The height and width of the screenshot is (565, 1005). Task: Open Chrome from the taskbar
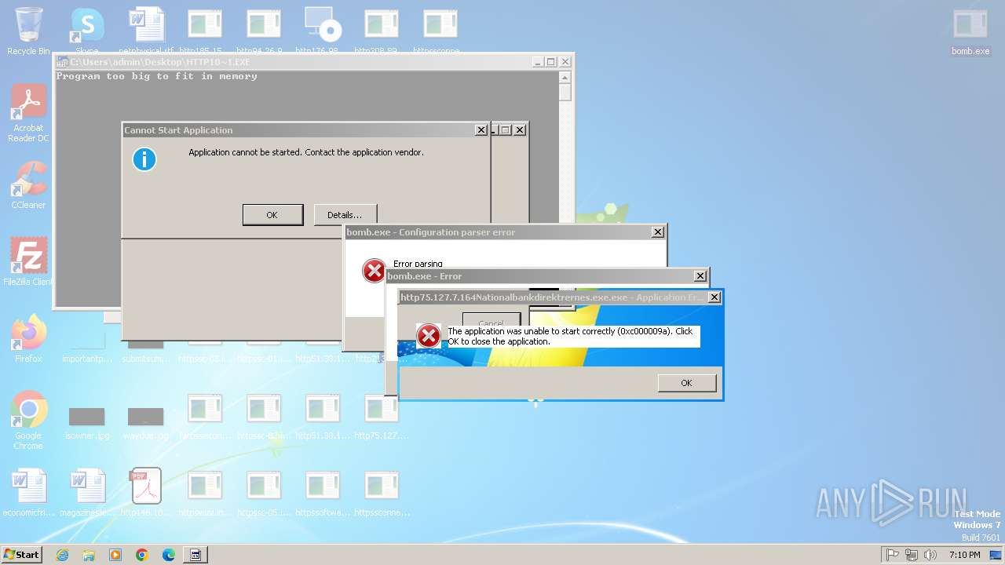coord(142,555)
